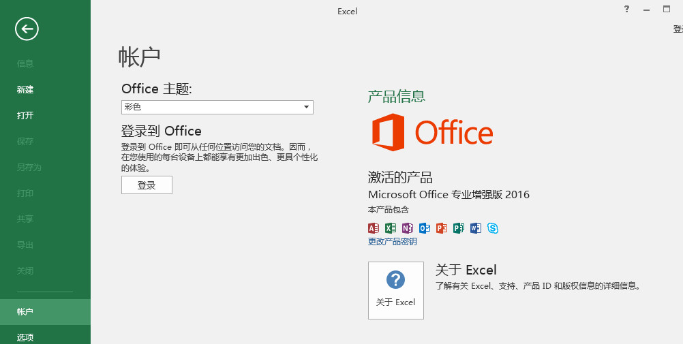
Task: Open the 更改产品密钥 link
Action: click(x=393, y=241)
